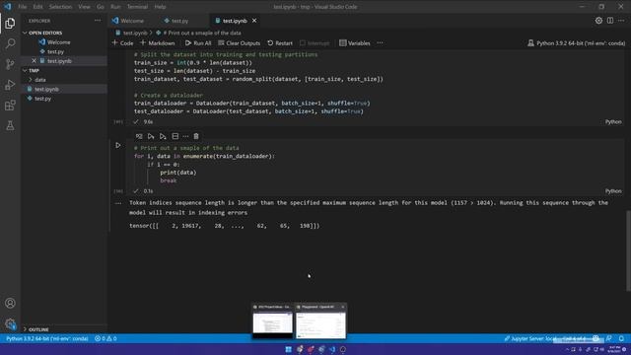Open Source Control view in activity bar
631x355 pixels.
click(10, 64)
